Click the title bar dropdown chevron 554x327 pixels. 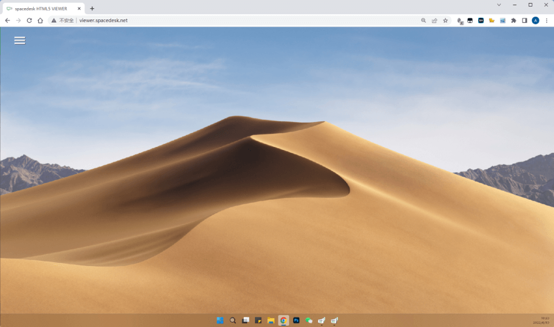498,5
